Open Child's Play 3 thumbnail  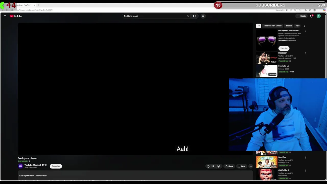[266, 175]
